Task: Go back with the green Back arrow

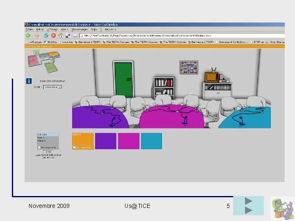Action: 28,36
